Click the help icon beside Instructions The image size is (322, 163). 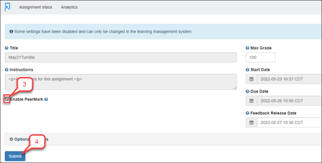click(x=7, y=70)
